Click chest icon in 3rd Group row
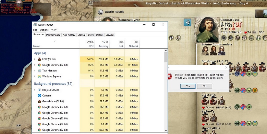The image size is (267, 134). [x=249, y=74]
